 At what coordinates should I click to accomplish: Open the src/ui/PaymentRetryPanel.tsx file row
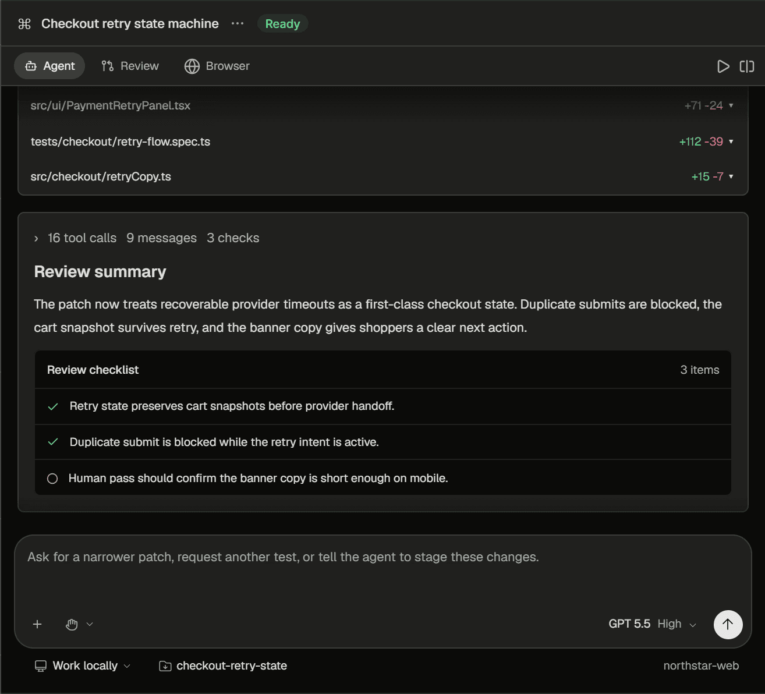(382, 105)
